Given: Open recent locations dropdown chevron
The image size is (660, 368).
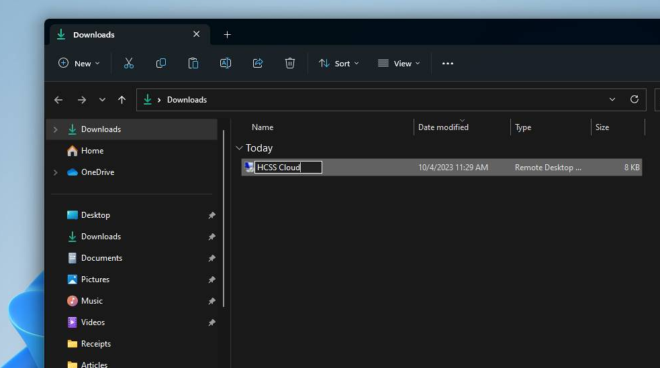Looking at the screenshot, I should click(102, 100).
